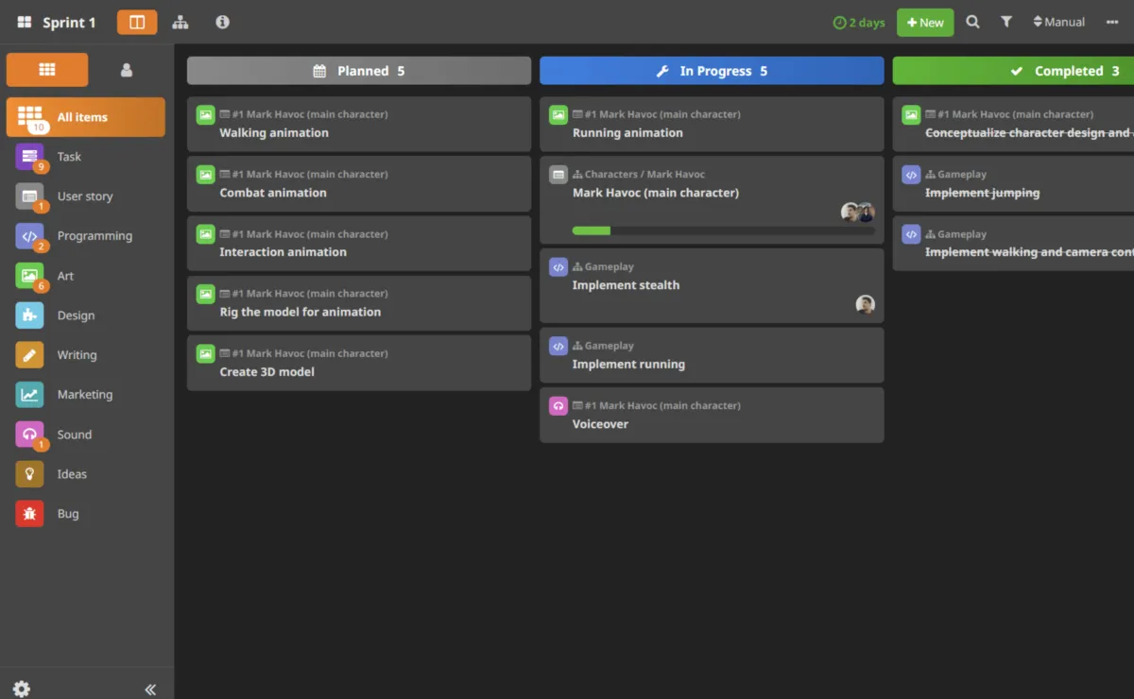Viewport: 1134px width, 699px height.
Task: Switch to hierarchy tree view icon
Action: pos(180,22)
